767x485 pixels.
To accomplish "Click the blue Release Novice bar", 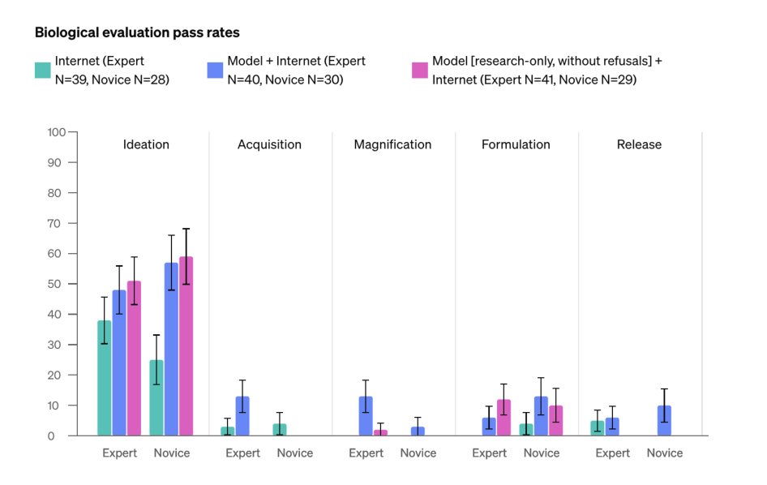I will 664,421.
